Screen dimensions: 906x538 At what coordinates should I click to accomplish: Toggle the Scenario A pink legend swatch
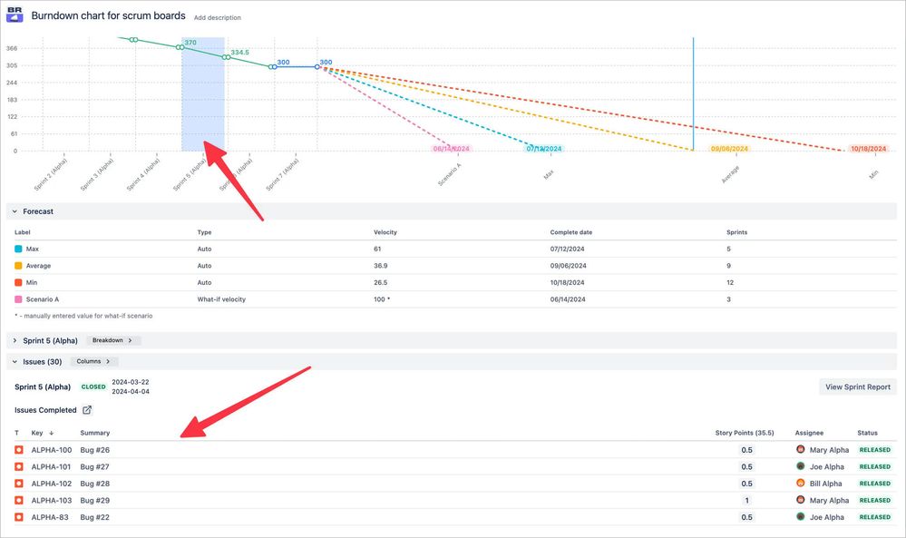point(17,298)
